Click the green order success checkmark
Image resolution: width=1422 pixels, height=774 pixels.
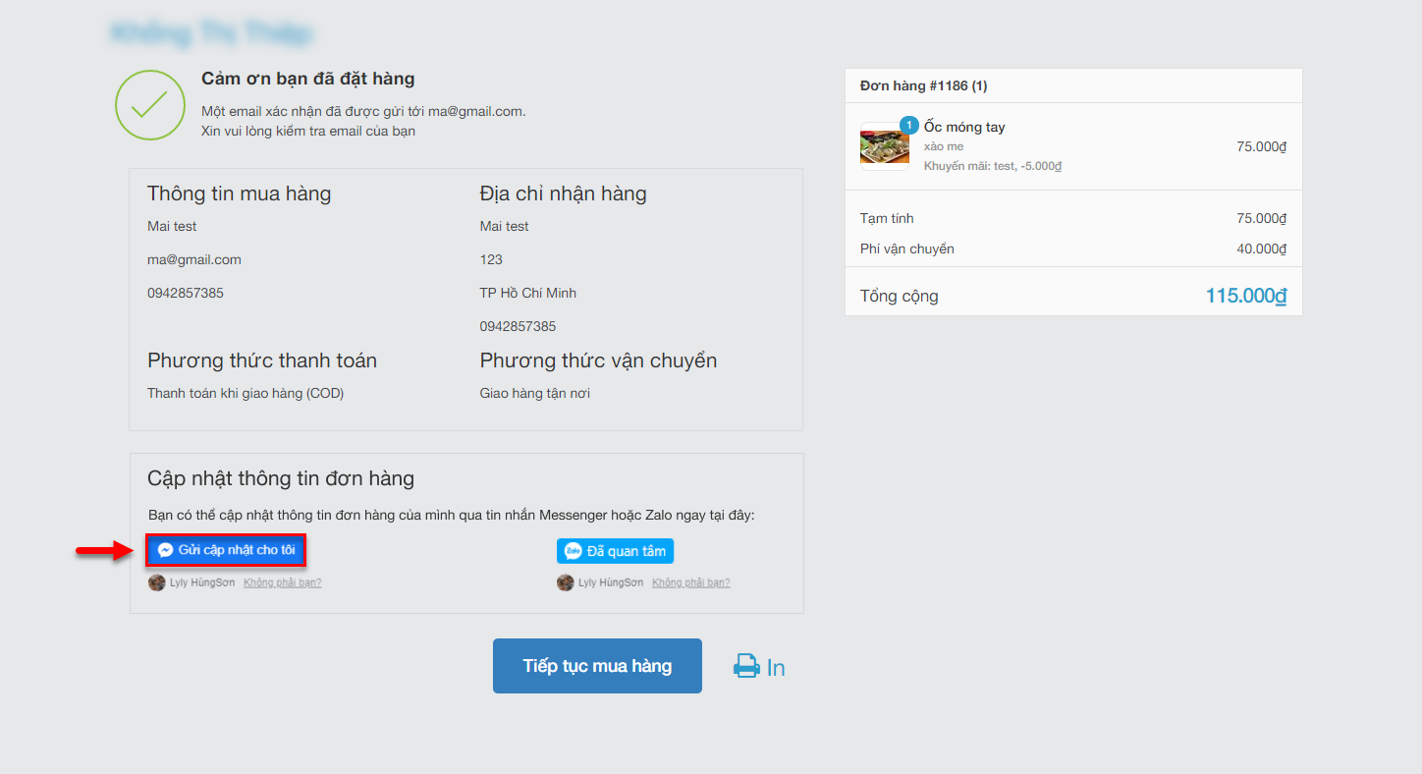pyautogui.click(x=149, y=105)
